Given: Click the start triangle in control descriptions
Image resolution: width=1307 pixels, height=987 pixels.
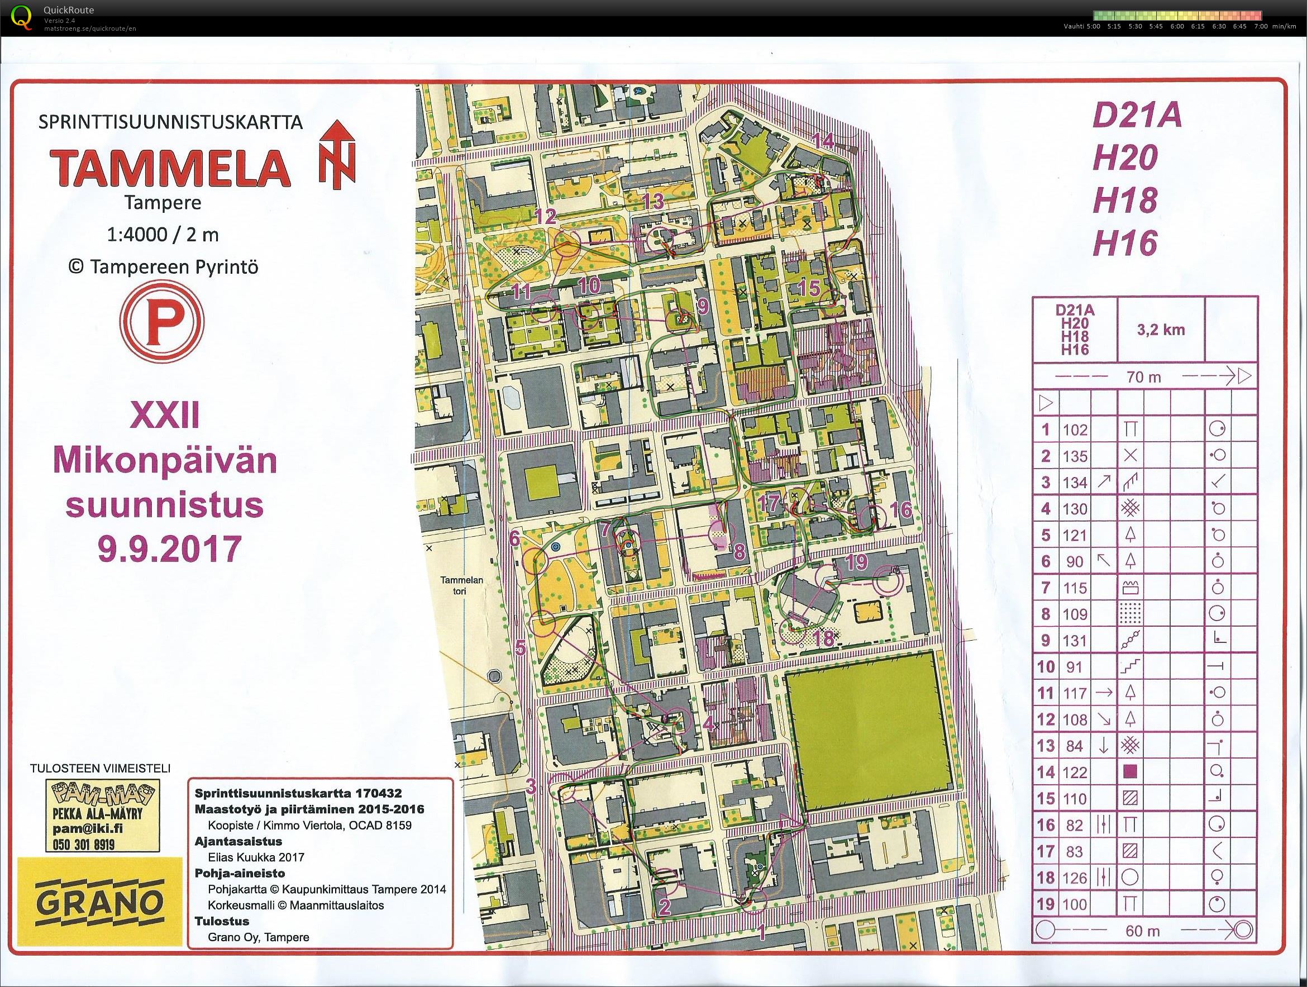Looking at the screenshot, I should tap(1045, 404).
